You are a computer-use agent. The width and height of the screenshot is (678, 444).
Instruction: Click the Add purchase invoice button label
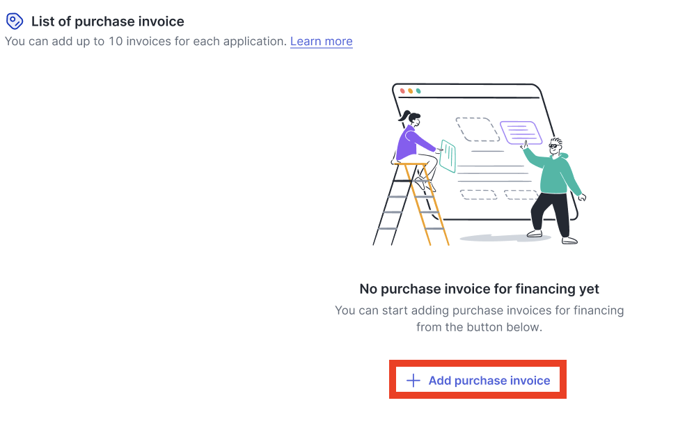pos(489,381)
